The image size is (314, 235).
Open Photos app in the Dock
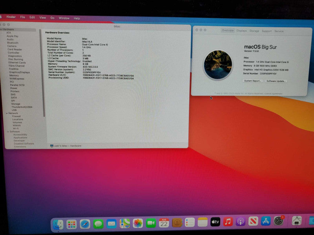tap(138, 223)
